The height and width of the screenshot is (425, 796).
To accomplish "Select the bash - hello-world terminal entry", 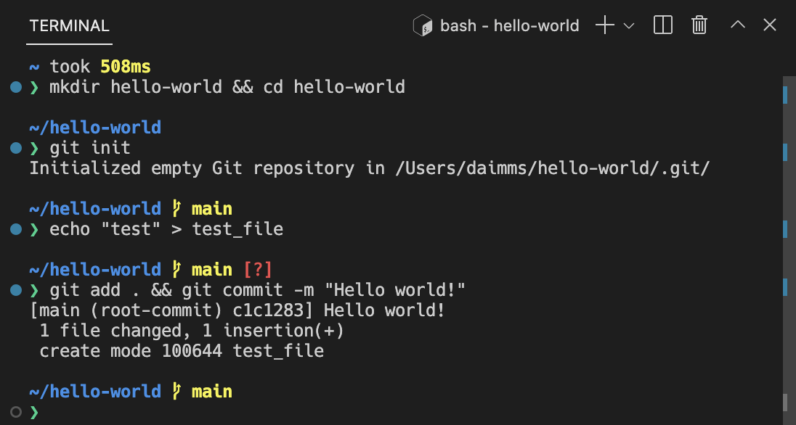I will 508,25.
